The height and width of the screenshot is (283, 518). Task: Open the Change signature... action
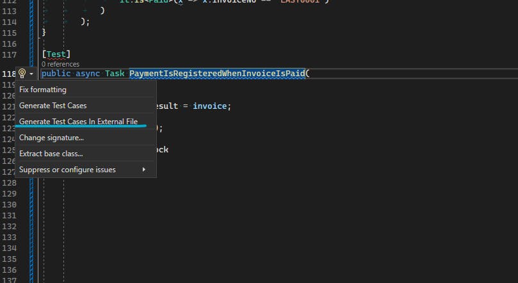pyautogui.click(x=52, y=138)
